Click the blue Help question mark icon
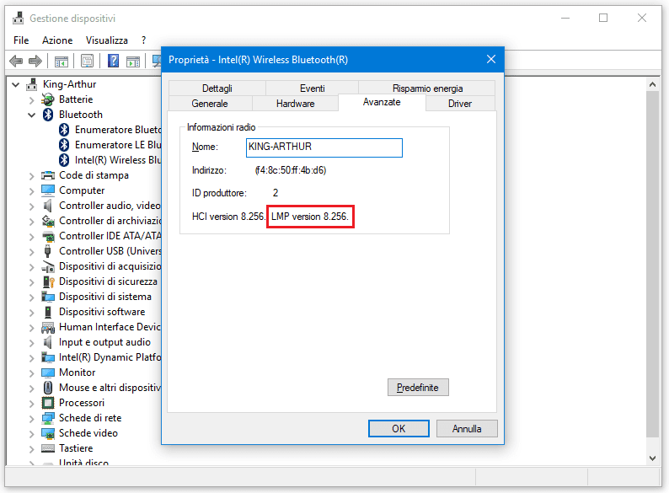 [x=113, y=61]
